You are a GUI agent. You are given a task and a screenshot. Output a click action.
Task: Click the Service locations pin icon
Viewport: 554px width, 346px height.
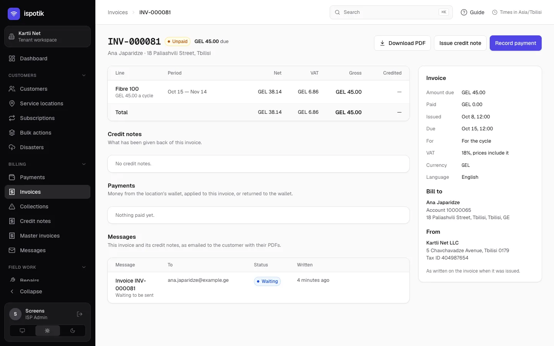click(x=12, y=103)
